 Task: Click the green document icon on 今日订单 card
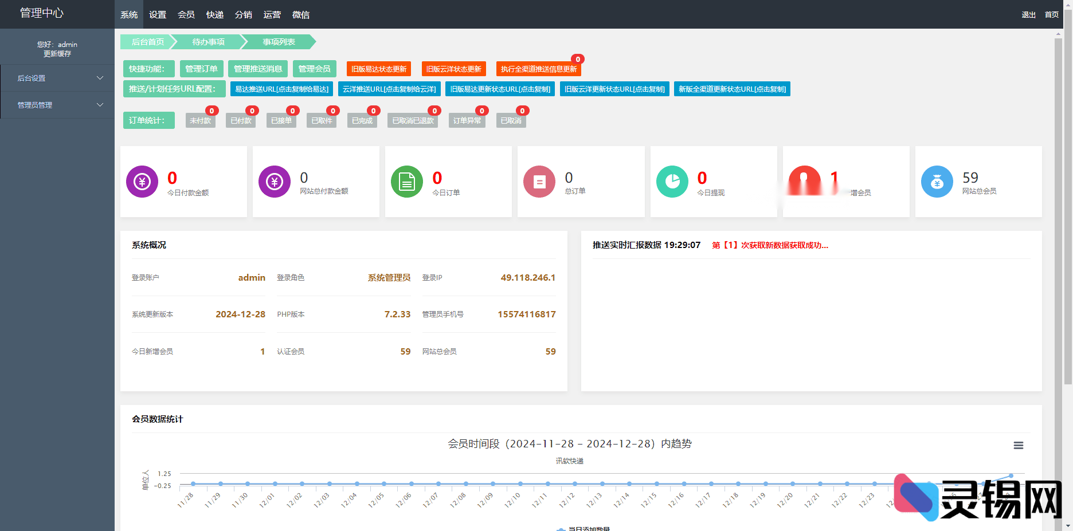(406, 181)
